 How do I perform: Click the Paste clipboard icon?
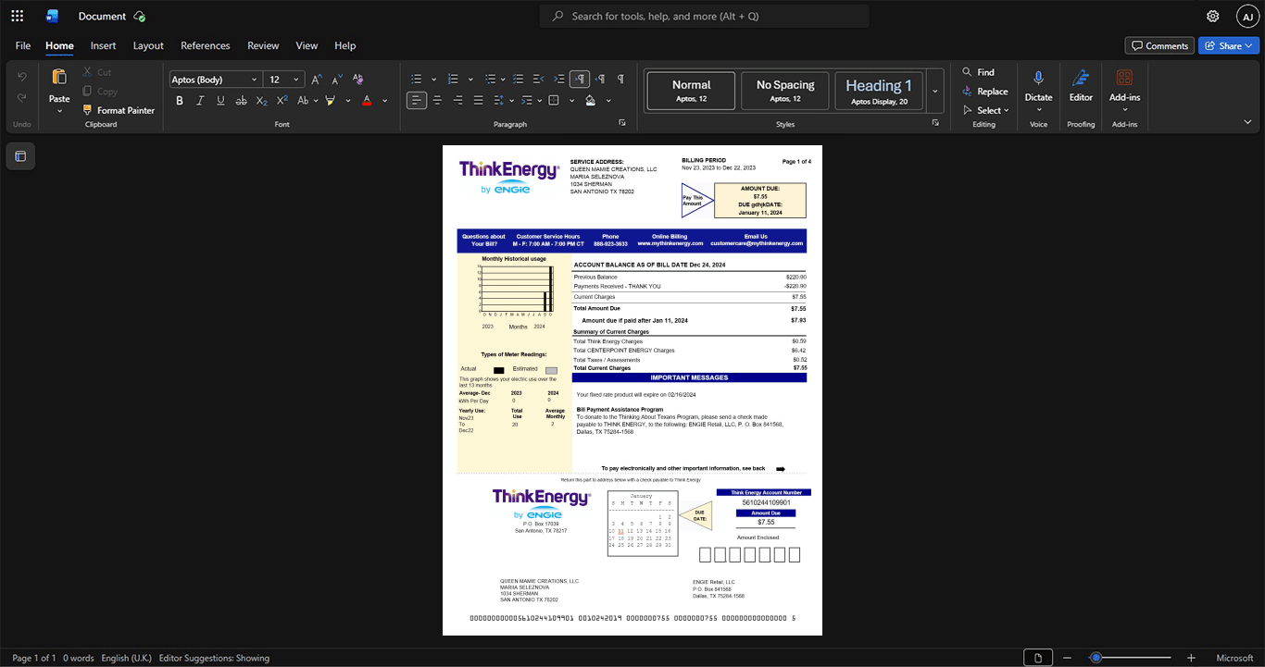(x=59, y=77)
